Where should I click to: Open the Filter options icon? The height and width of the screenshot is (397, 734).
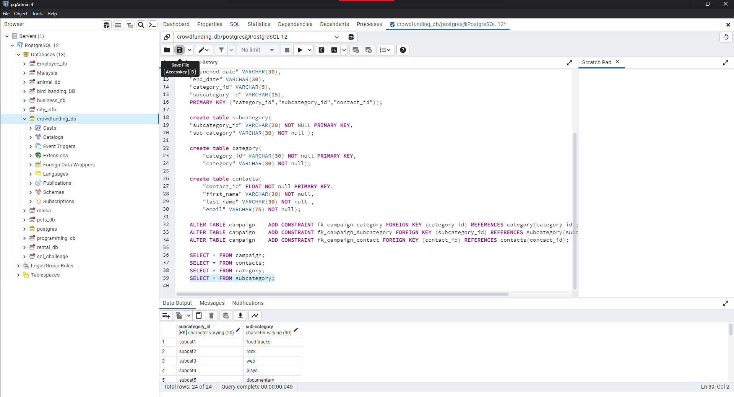(x=221, y=50)
